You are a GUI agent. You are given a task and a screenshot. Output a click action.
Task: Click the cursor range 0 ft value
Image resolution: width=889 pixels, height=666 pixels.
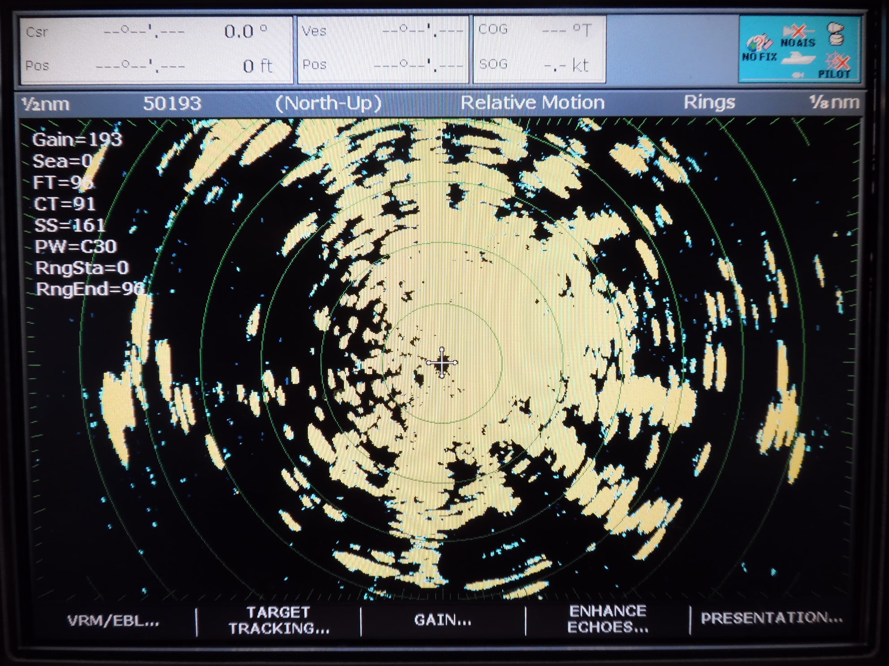(x=258, y=66)
